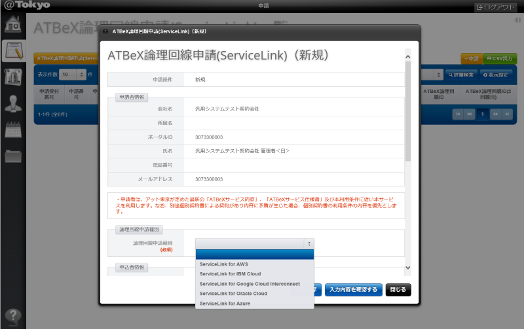
Task: Click the @Tokyo logo
Action: tap(27, 5)
